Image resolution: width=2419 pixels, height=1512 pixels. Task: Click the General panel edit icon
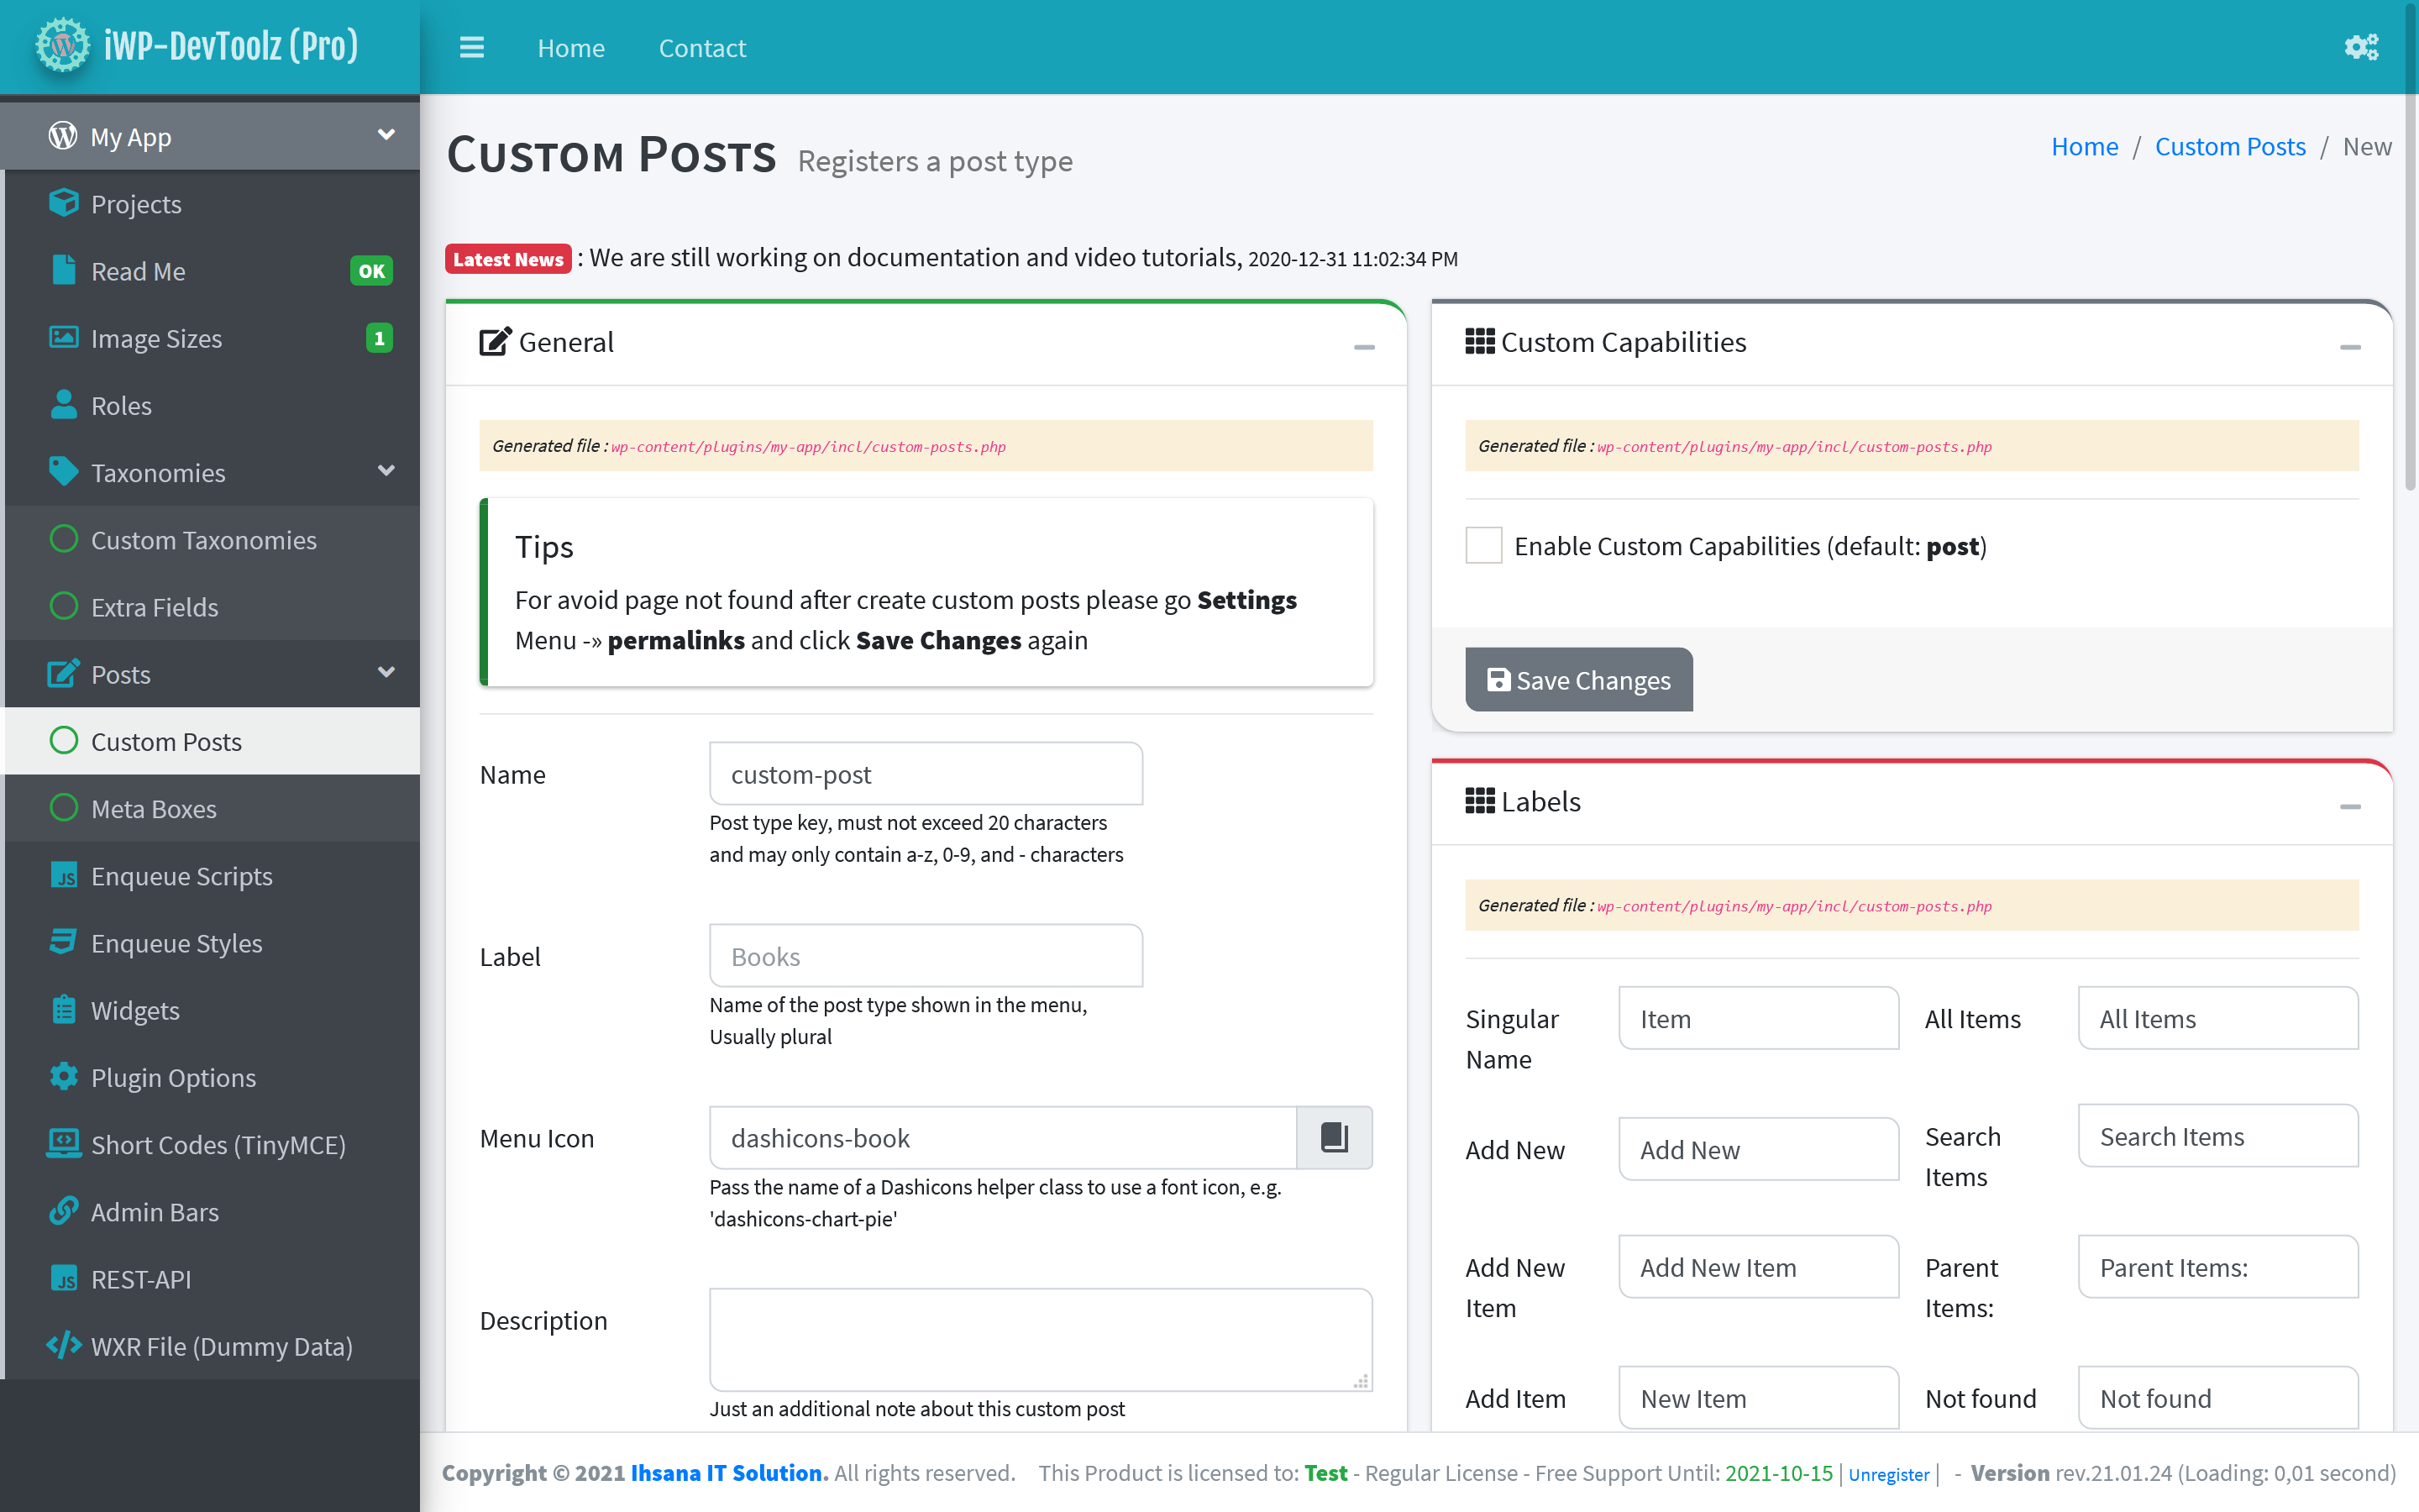(x=495, y=342)
